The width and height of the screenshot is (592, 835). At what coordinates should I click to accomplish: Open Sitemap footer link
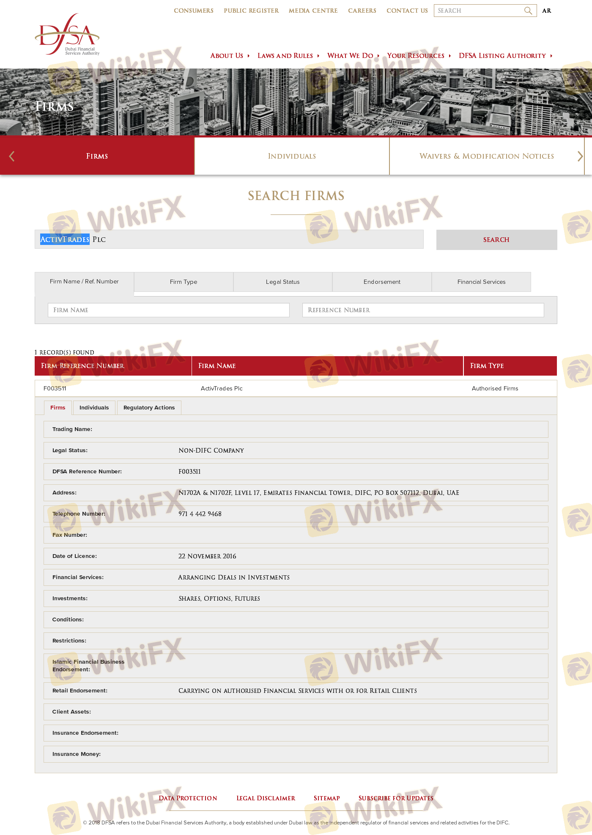tap(327, 798)
